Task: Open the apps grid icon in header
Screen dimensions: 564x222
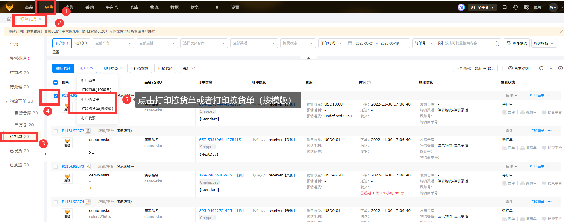Action: pos(526,7)
